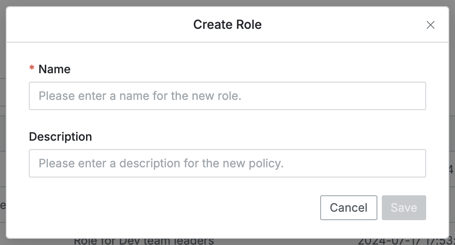Screen dimensions: 455x245
Task: Click the 2024-07-17 timestamp behind dialog
Action: pyautogui.click(x=404, y=242)
